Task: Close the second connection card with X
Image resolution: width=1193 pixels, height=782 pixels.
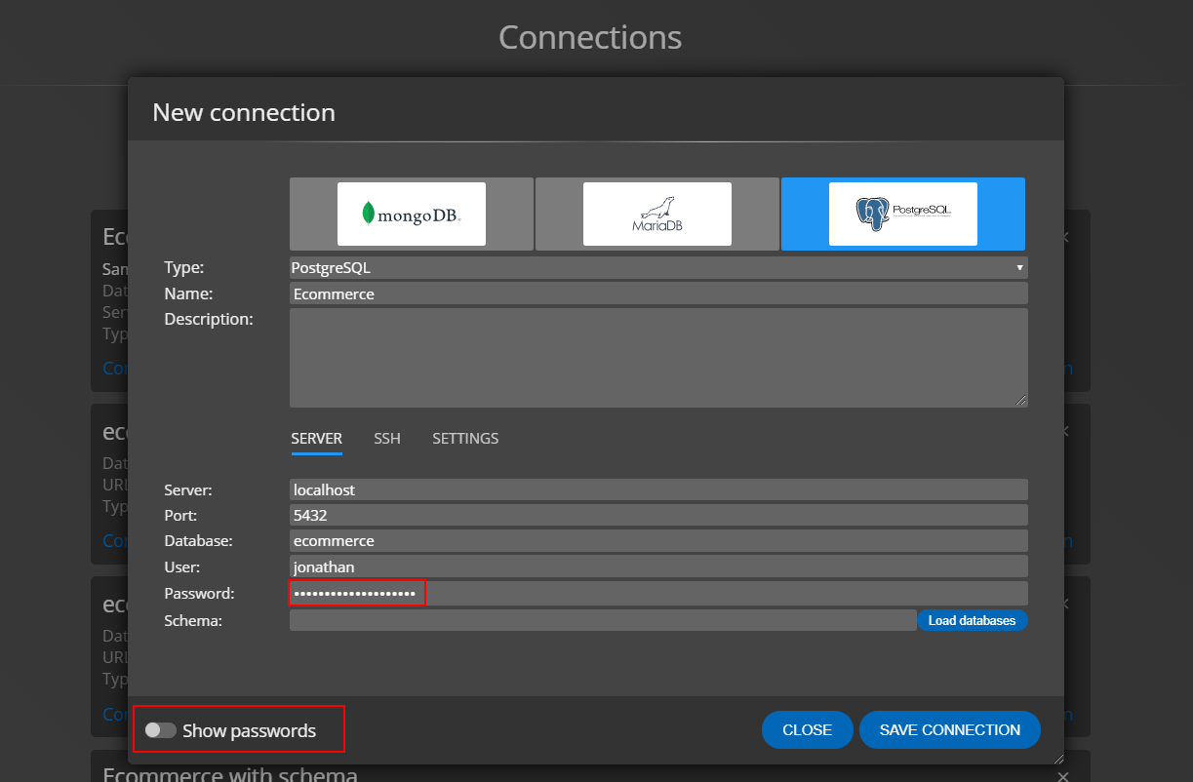Action: [1064, 431]
